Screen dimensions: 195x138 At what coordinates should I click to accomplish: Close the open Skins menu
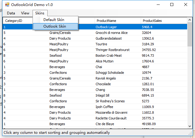coord(40,13)
